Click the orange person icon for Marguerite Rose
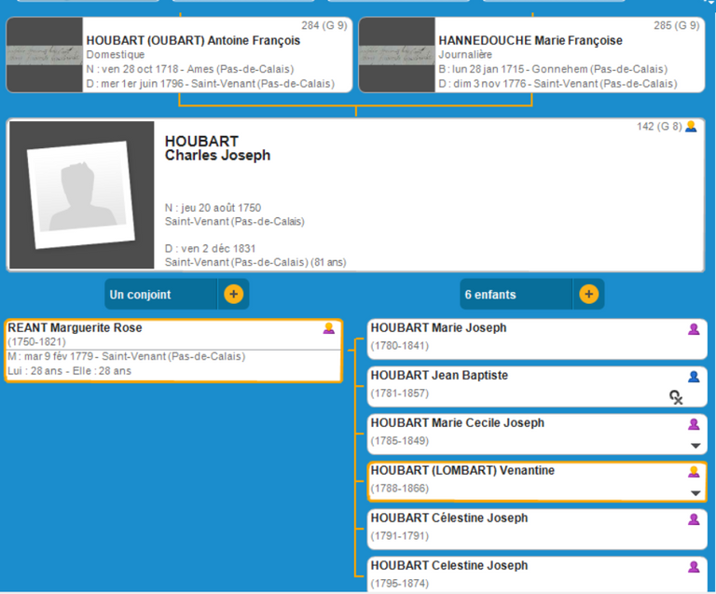 click(328, 328)
